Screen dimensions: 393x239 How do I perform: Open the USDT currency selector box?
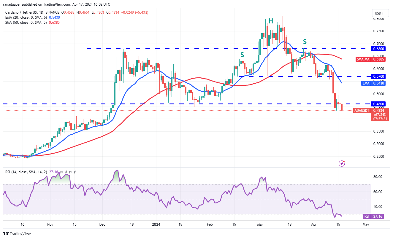[379, 13]
